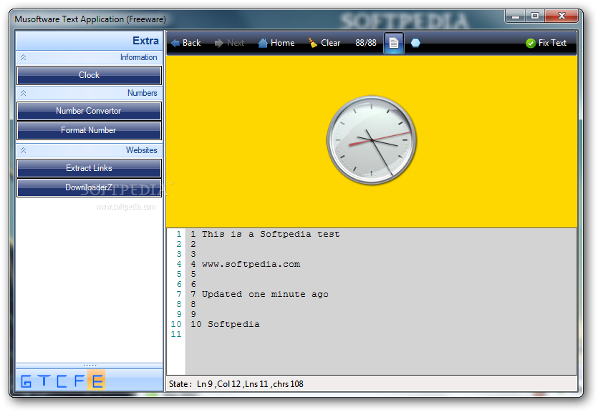Viewport: 598px width, 412px height.
Task: Open the G section in bottom bar
Action: (x=26, y=381)
